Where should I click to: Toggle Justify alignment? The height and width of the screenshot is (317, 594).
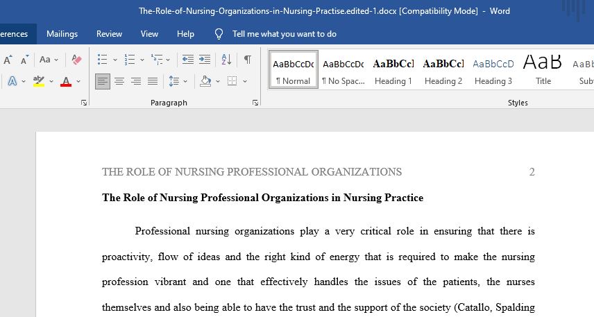[152, 81]
